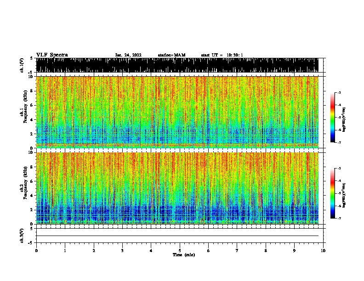Click the "-7" label on ch.2 colorbar

pyautogui.click(x=339, y=218)
